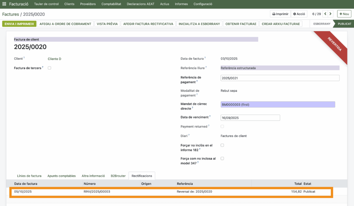
Task: Toggle Payment returned checkbox
Action: tap(222, 127)
